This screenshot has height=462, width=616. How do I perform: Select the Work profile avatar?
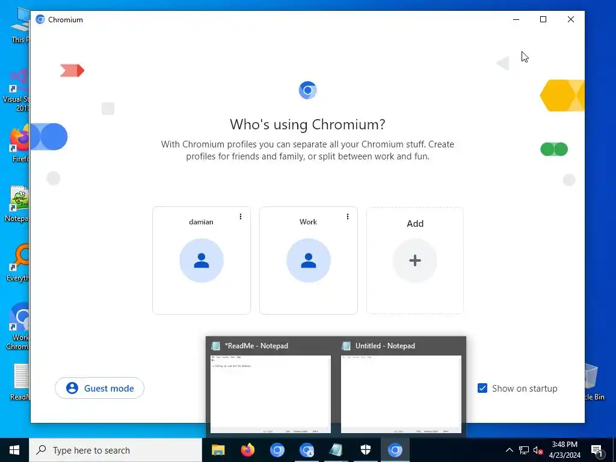(309, 260)
